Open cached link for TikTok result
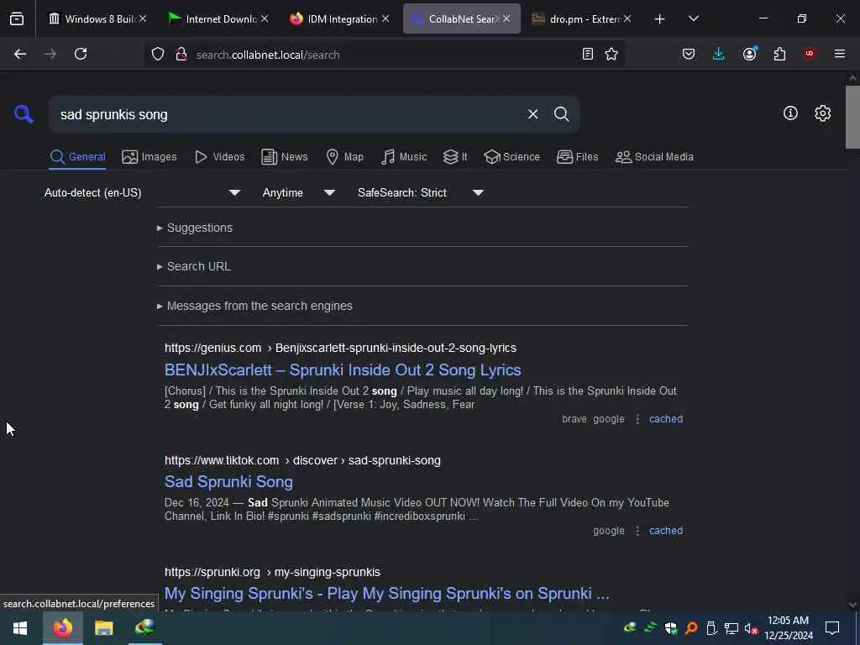Image resolution: width=860 pixels, height=645 pixels. point(666,531)
